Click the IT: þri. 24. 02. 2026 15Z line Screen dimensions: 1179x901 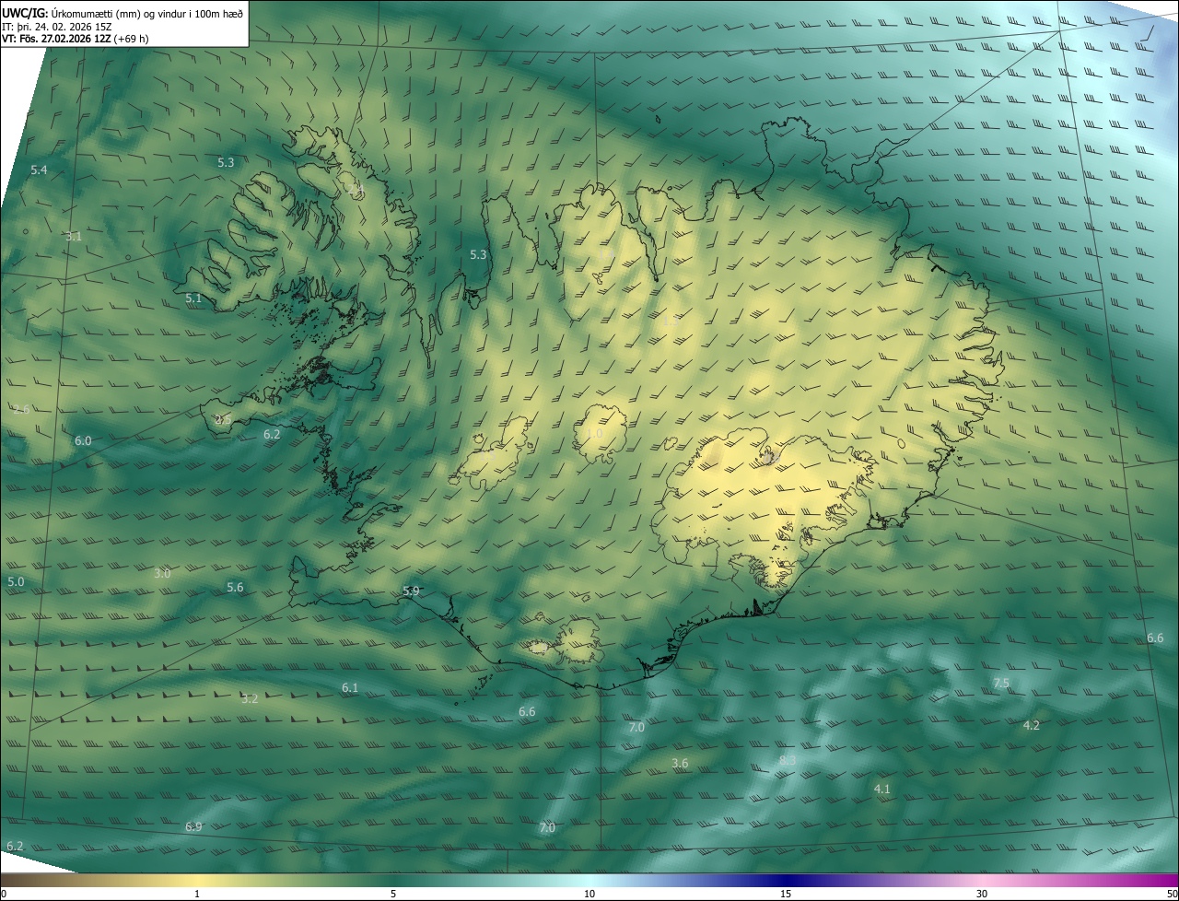56,26
